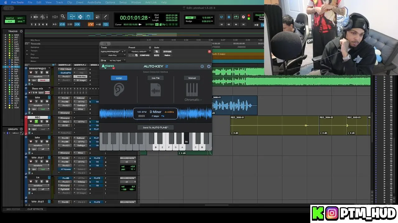
Task: Toggle Grid edit mode
Action: point(20,21)
